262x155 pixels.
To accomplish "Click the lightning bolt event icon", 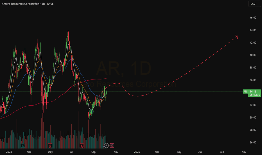I will 106,145.
